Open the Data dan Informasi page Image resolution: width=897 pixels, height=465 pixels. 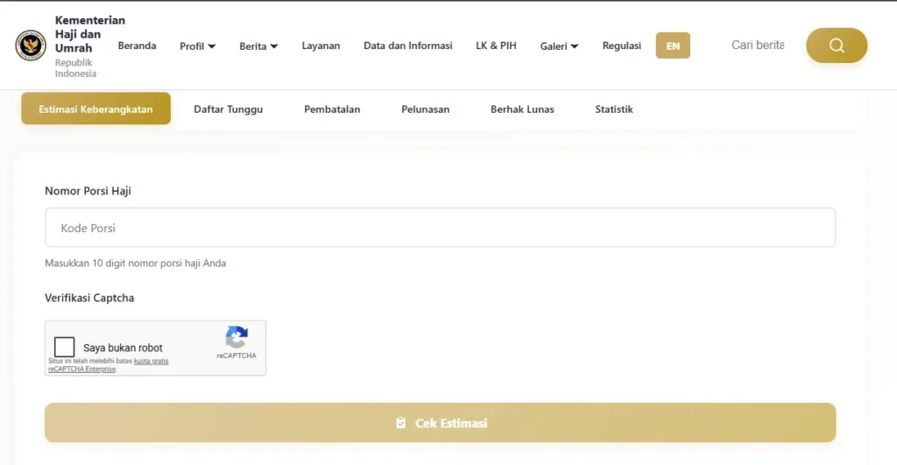click(x=408, y=46)
